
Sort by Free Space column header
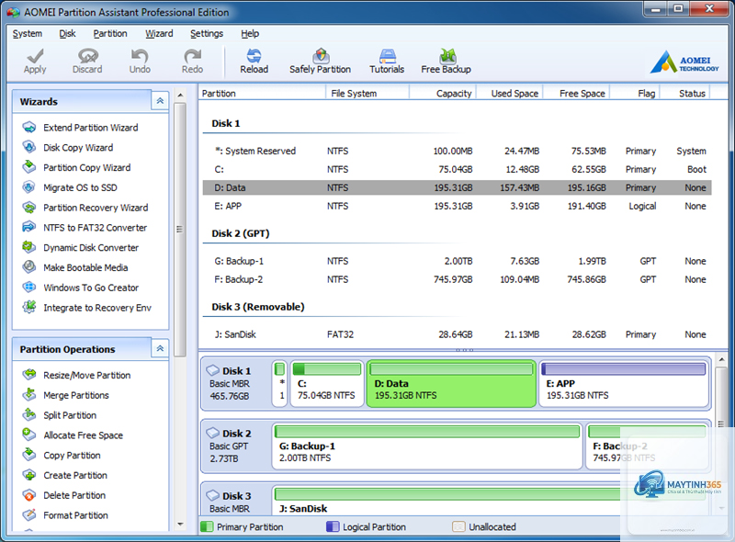click(x=577, y=93)
